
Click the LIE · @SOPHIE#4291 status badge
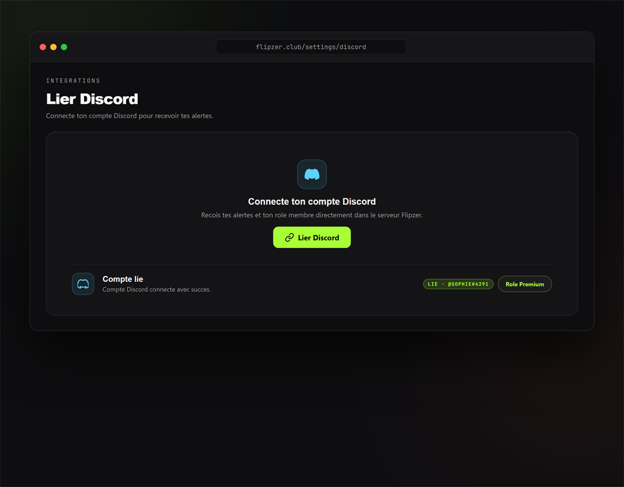pyautogui.click(x=458, y=283)
